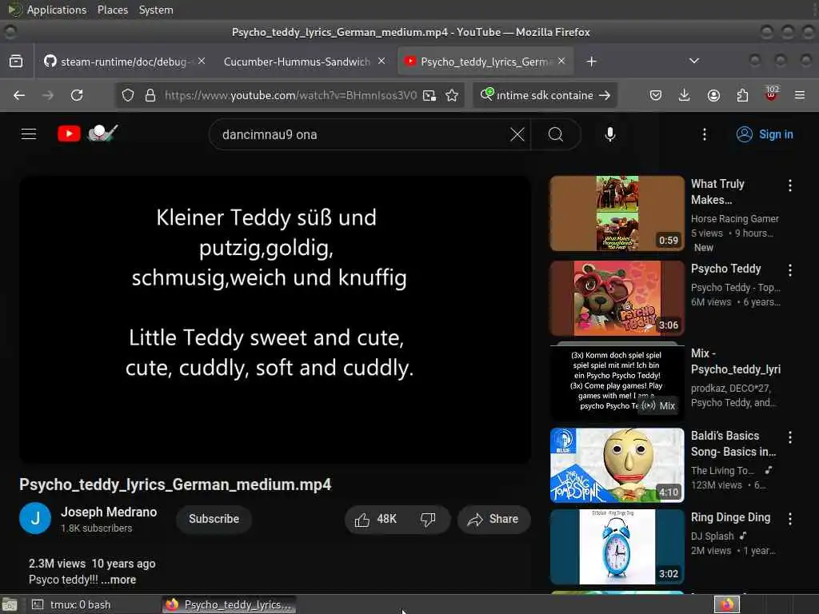Viewport: 819px width, 614px height.
Task: Expand description with ...more
Action: (118, 580)
